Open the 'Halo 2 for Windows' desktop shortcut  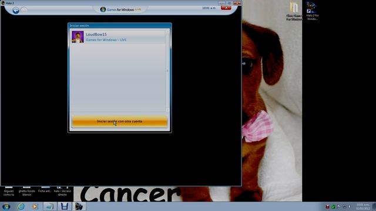[312, 11]
